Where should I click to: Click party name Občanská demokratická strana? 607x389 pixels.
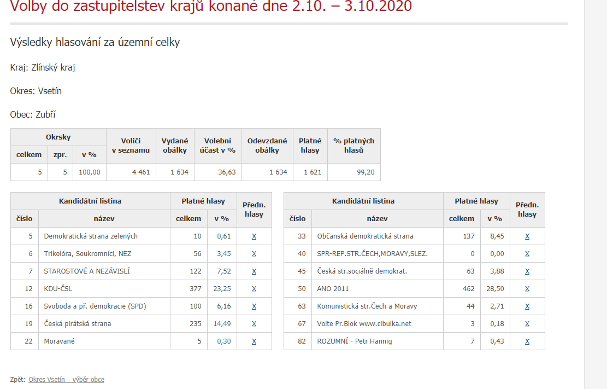tap(365, 236)
